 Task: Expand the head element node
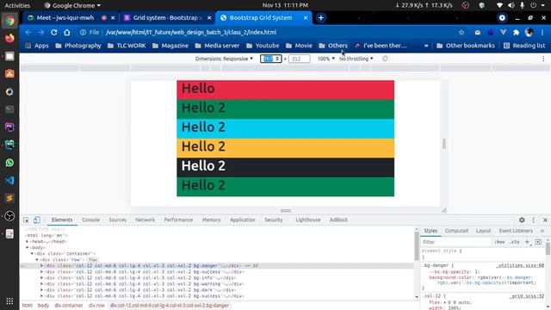(x=27, y=241)
